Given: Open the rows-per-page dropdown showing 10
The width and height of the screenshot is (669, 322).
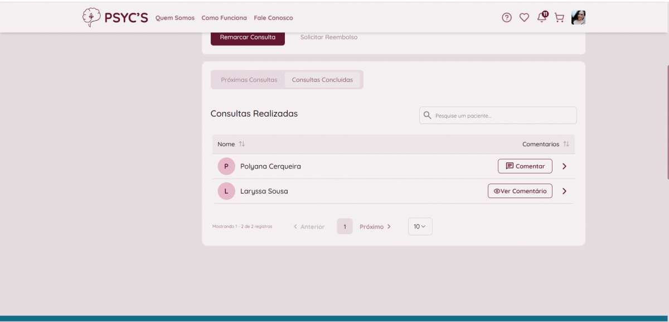Looking at the screenshot, I should click(420, 227).
